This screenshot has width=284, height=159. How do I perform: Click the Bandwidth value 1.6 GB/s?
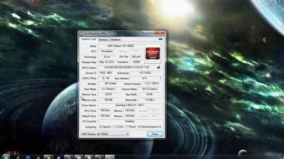tap(150, 100)
